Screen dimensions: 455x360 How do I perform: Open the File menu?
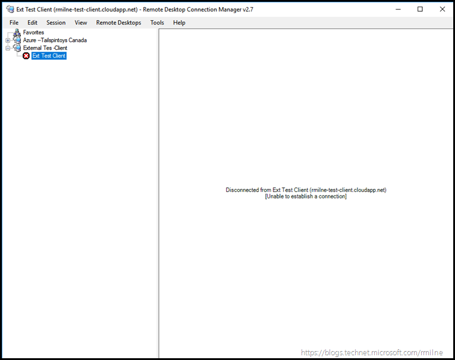(x=14, y=23)
